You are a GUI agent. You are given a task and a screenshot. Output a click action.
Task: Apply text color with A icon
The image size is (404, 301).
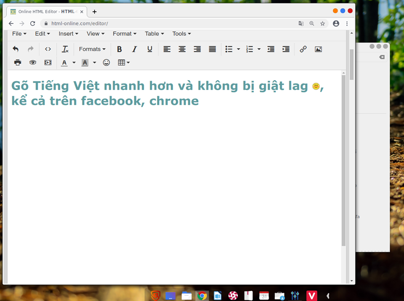point(64,63)
